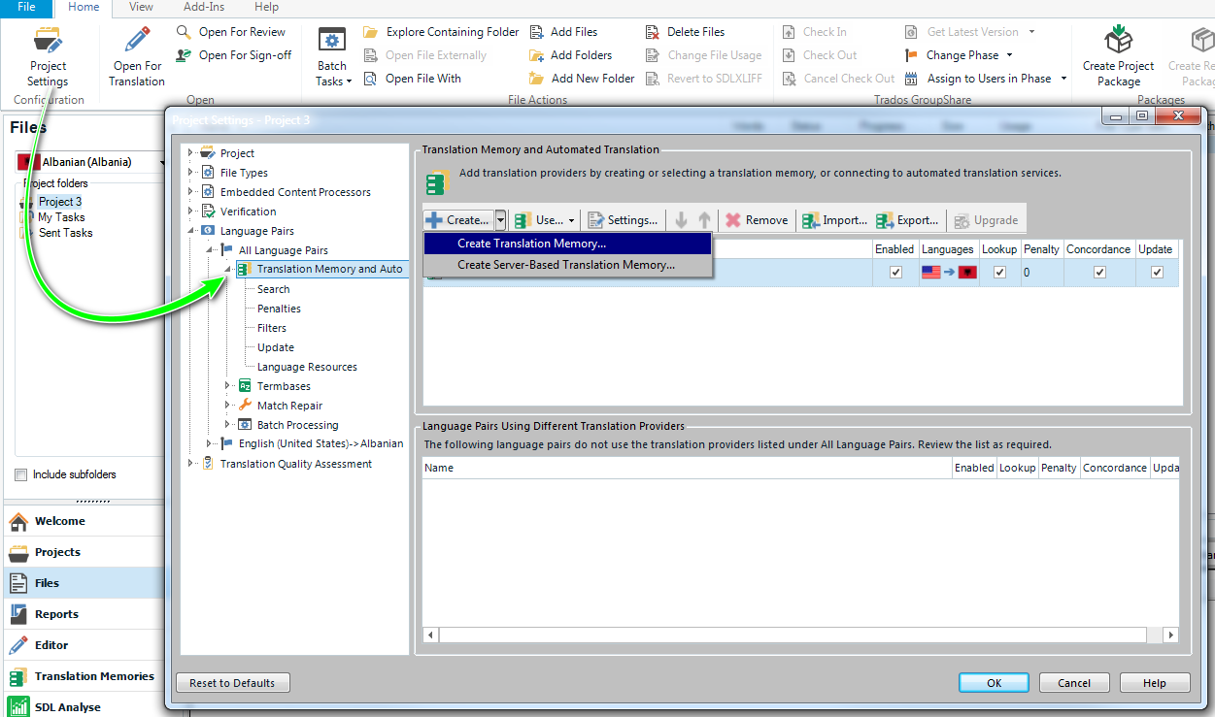
Task: Select Embedded Content Processors in the settings tree
Action: tap(295, 192)
